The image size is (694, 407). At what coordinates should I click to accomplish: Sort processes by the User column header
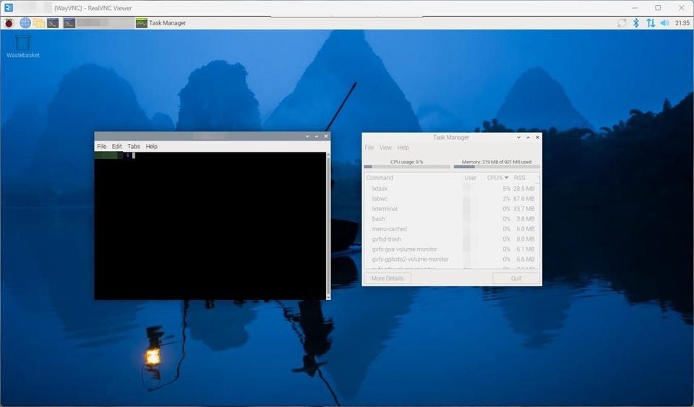470,178
